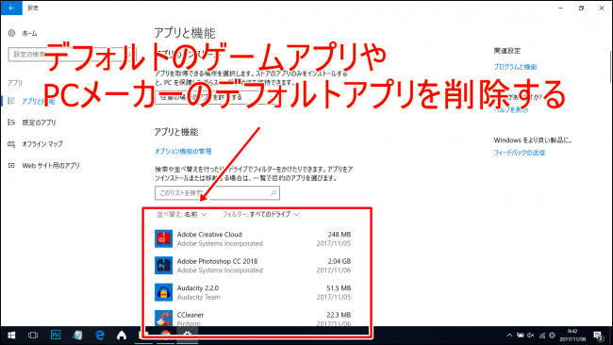The width and height of the screenshot is (613, 345).
Task: Open the Action Center notifications
Action: tap(598, 336)
